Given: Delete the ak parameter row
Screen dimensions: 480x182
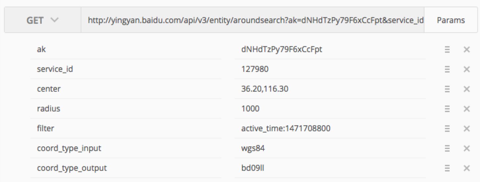Looking at the screenshot, I should pos(466,50).
